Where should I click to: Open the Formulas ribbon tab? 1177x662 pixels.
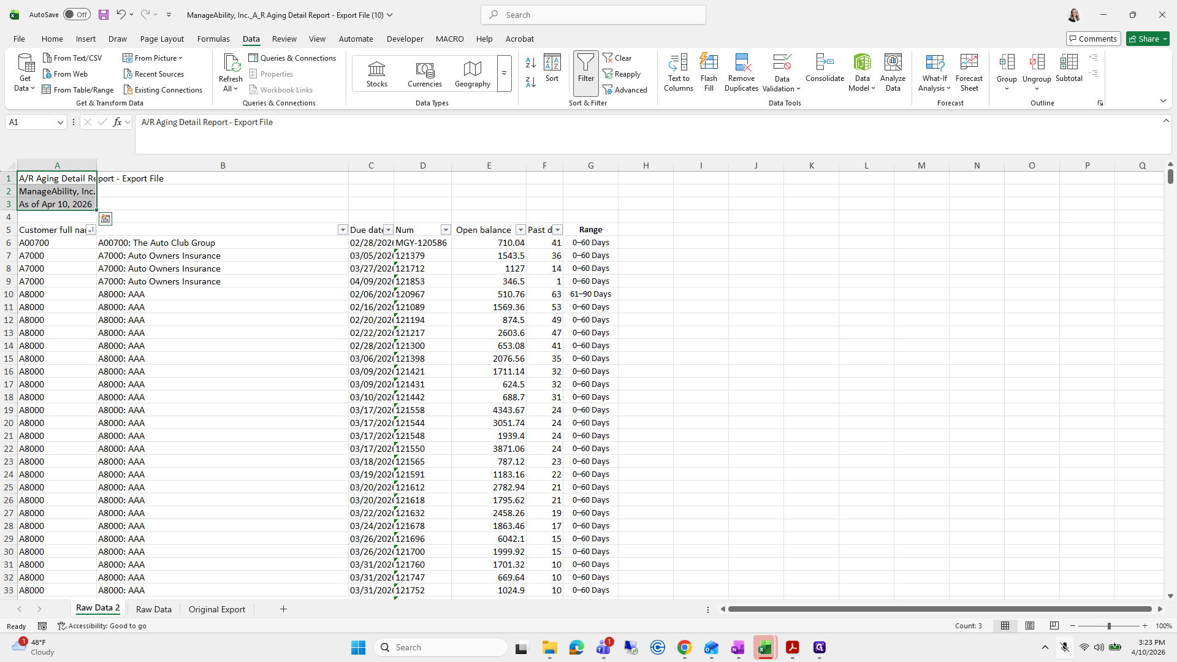tap(213, 39)
